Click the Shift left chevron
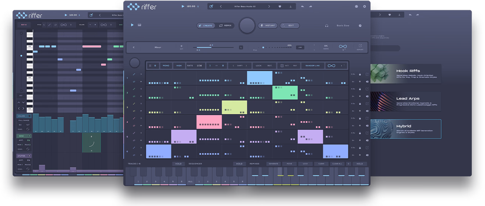This screenshot has width=485, height=206. pyautogui.click(x=233, y=66)
